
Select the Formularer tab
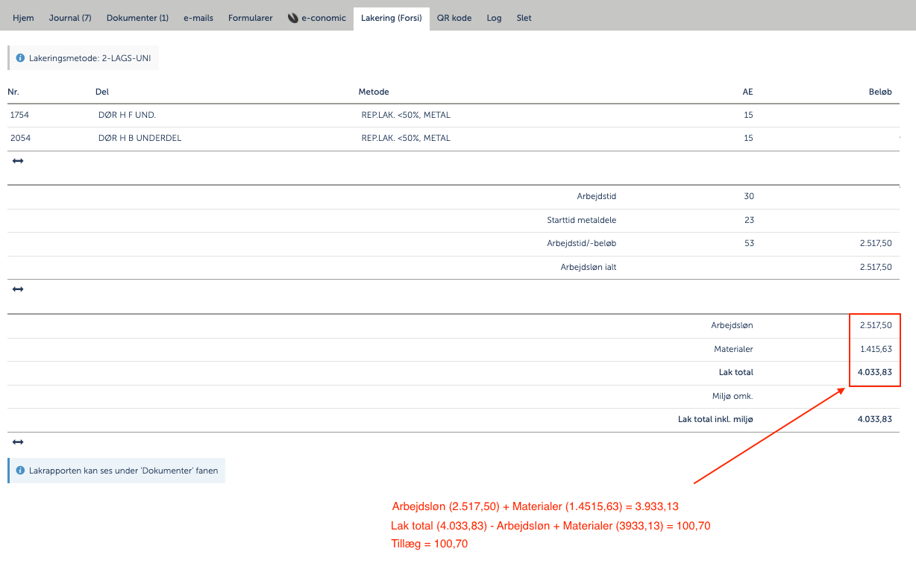coord(251,18)
